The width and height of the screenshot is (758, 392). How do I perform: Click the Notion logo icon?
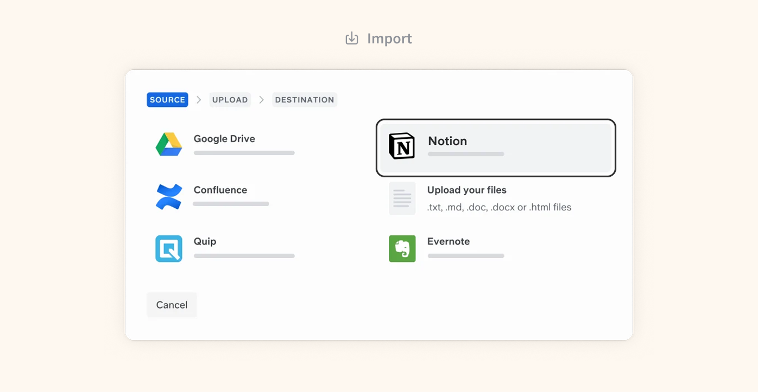pos(402,146)
